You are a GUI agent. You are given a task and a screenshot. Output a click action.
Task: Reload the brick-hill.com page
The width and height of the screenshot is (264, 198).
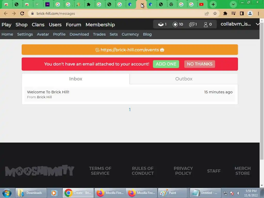[x=22, y=13]
